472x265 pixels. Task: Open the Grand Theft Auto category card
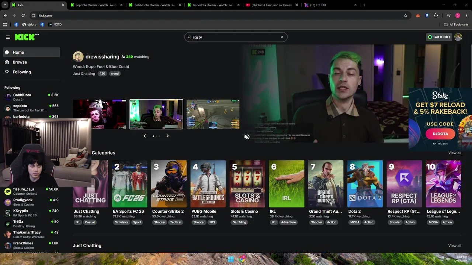click(x=326, y=184)
